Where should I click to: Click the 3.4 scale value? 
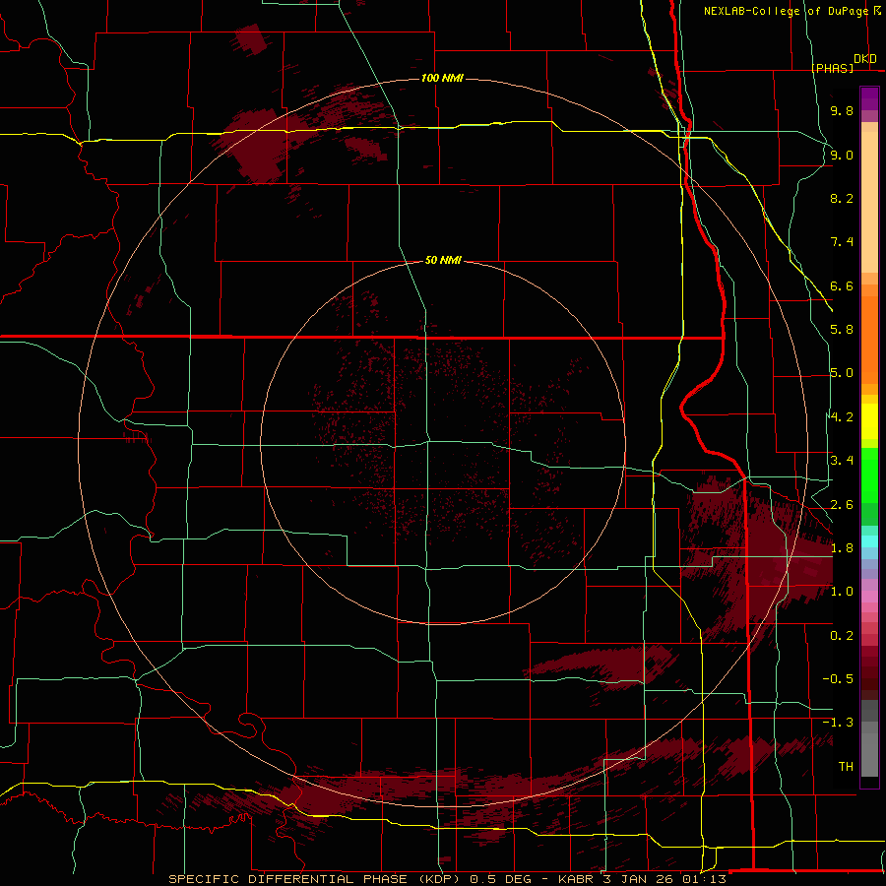click(842, 461)
